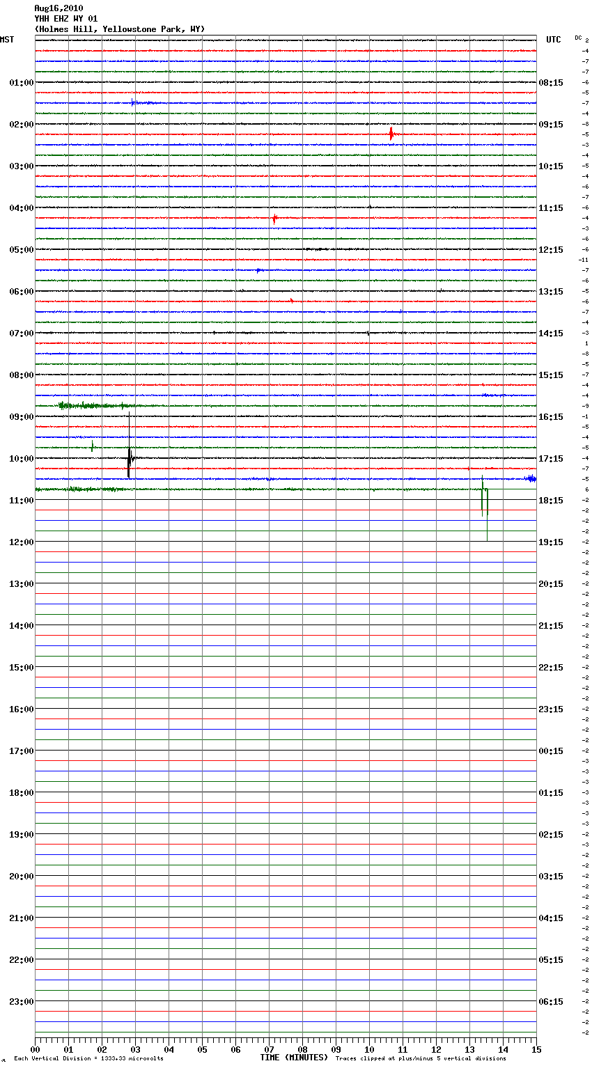Click the 02:00 MST time label
Viewport: 592px width, 1068px height.
[x=22, y=124]
